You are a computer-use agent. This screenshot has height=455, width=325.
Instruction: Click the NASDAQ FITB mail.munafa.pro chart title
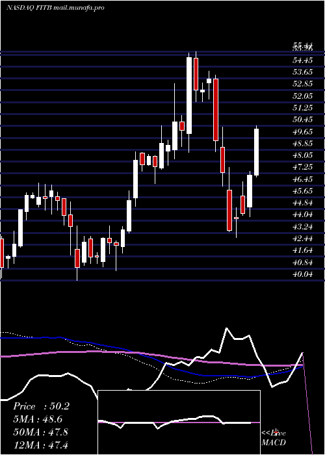tap(55, 8)
